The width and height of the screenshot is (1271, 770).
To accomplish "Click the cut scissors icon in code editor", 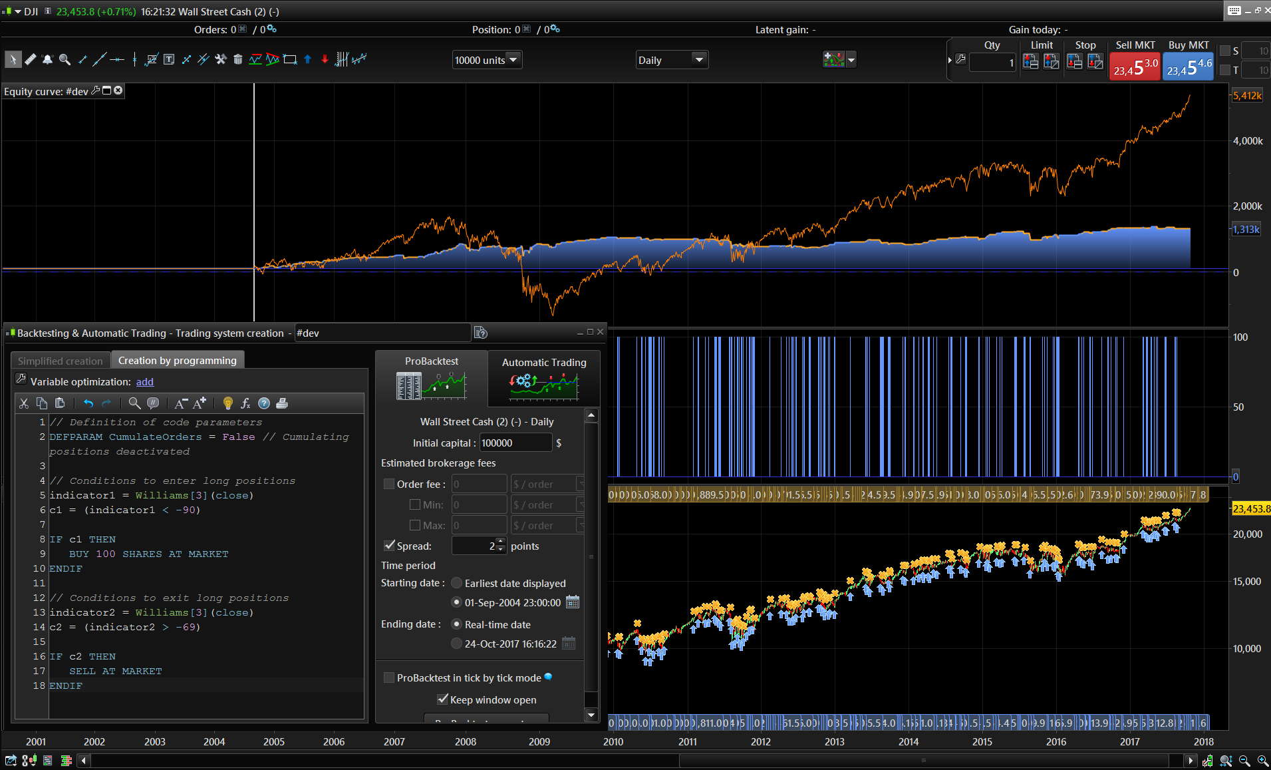I will (x=24, y=403).
